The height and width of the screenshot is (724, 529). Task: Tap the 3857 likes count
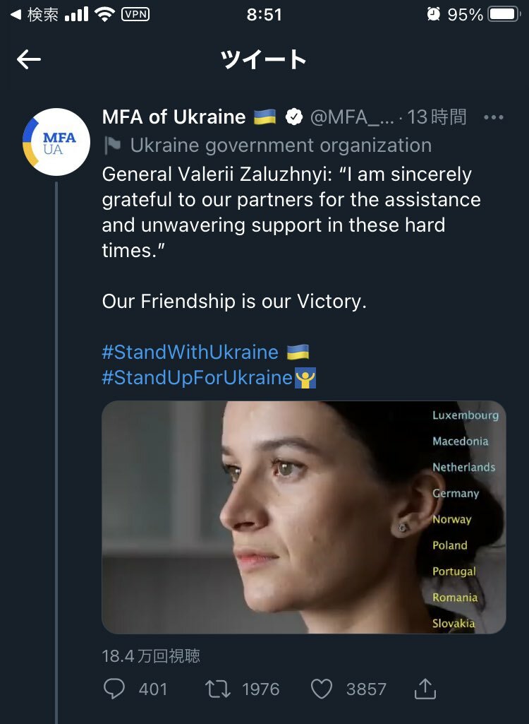tap(366, 689)
